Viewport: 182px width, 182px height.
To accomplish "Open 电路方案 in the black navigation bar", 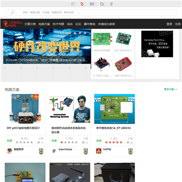I will (x=44, y=24).
